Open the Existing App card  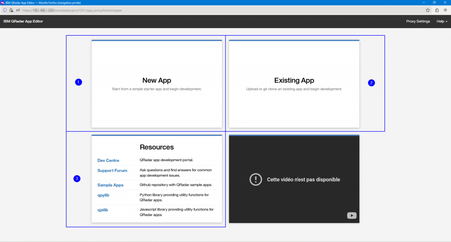click(x=294, y=84)
